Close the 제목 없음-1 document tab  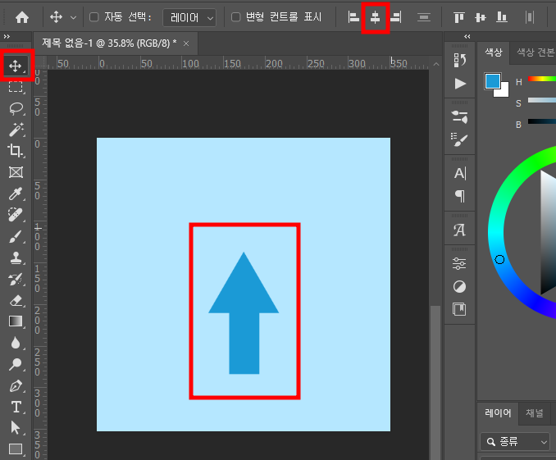186,43
